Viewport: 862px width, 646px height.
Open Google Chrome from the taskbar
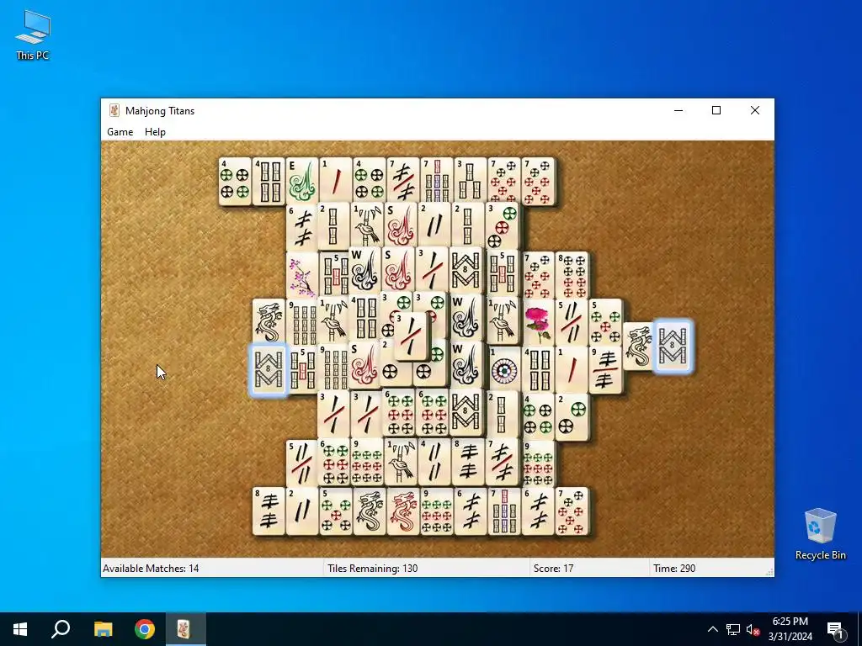[145, 629]
